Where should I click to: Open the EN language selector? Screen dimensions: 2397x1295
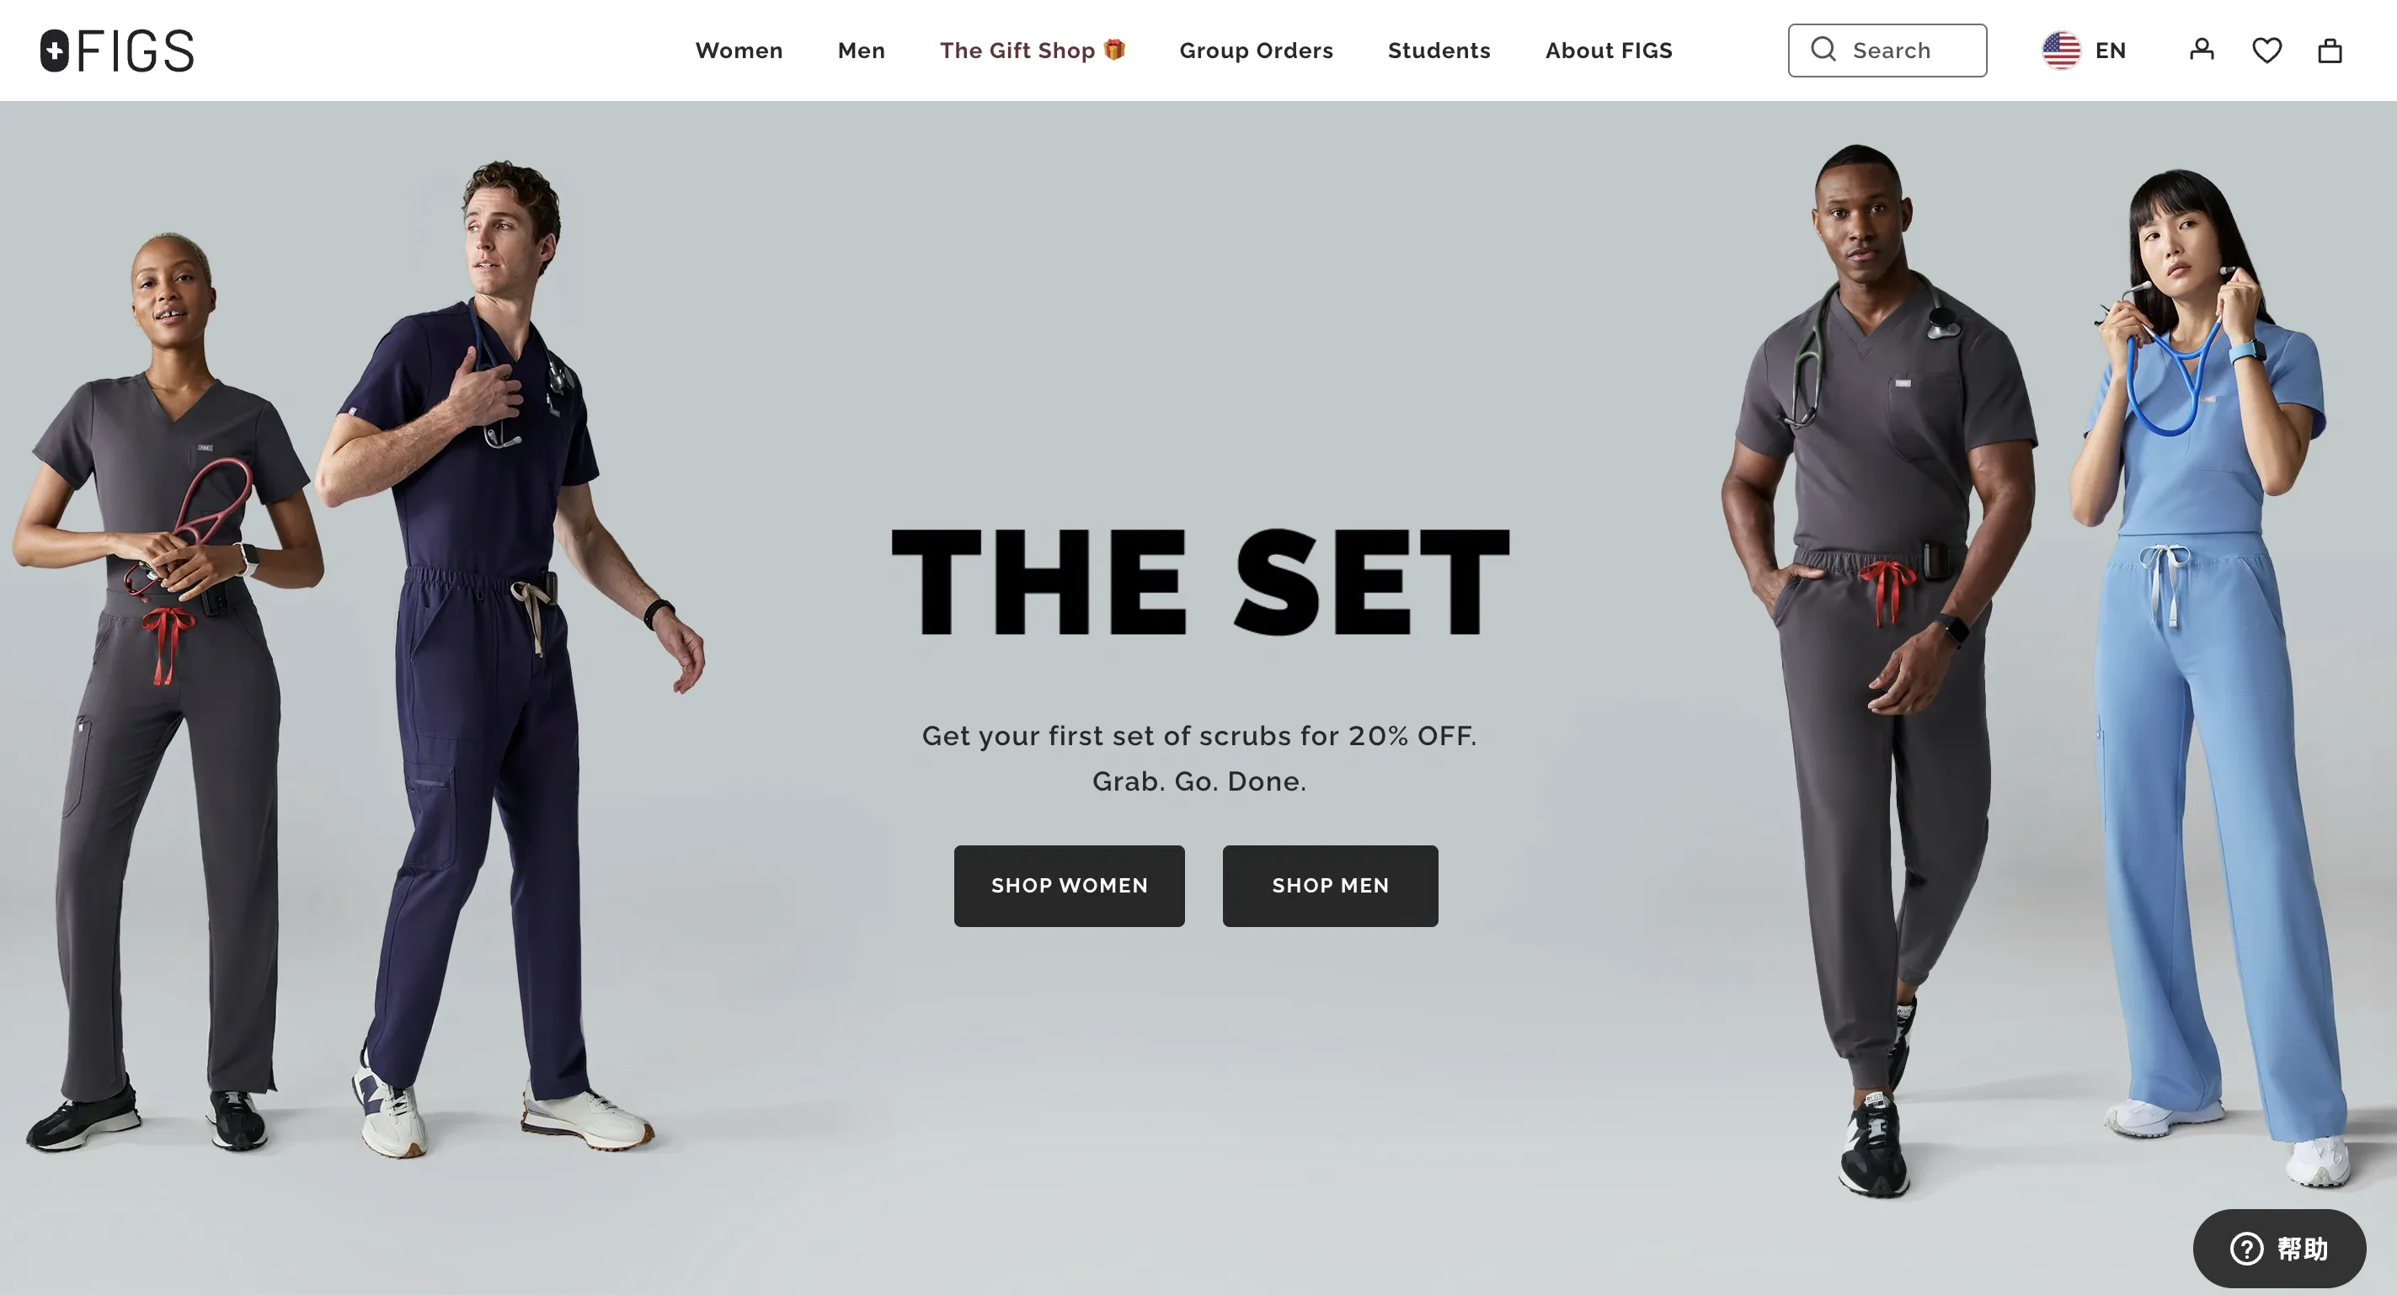2085,51
